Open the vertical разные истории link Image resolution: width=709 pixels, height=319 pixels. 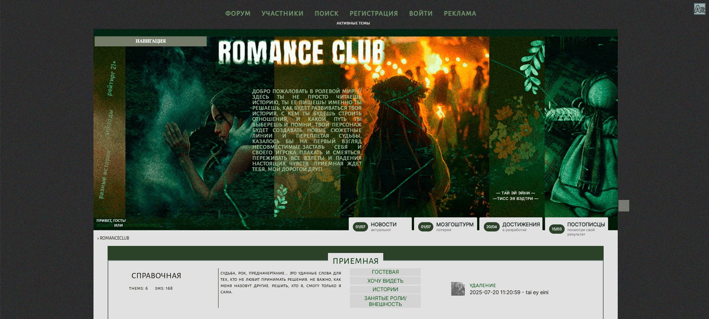point(105,174)
